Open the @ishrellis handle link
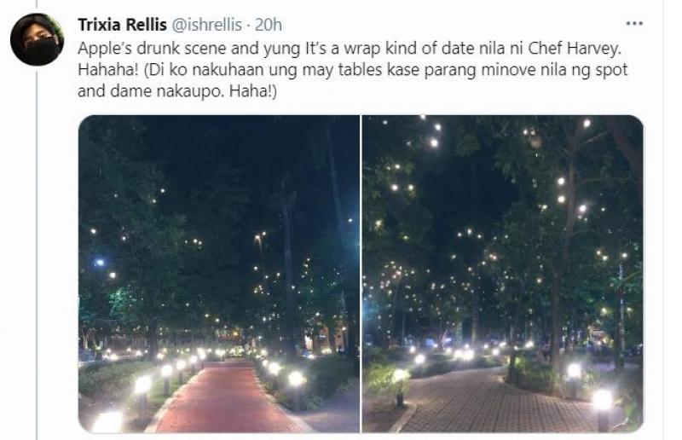 (x=207, y=25)
